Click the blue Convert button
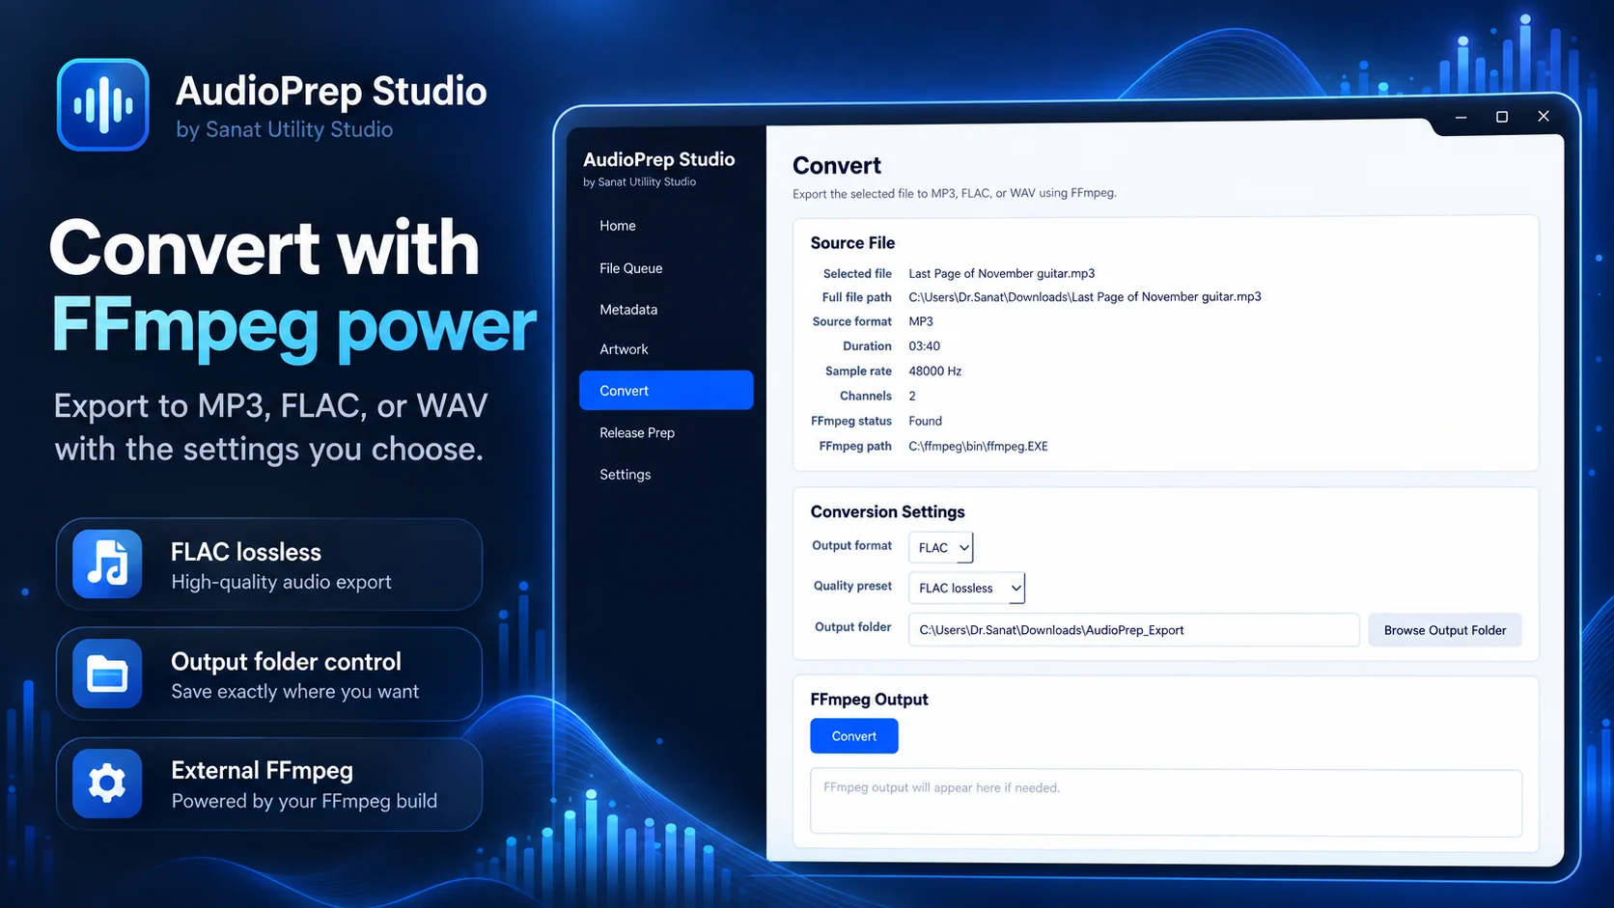Image resolution: width=1614 pixels, height=908 pixels. 854,736
